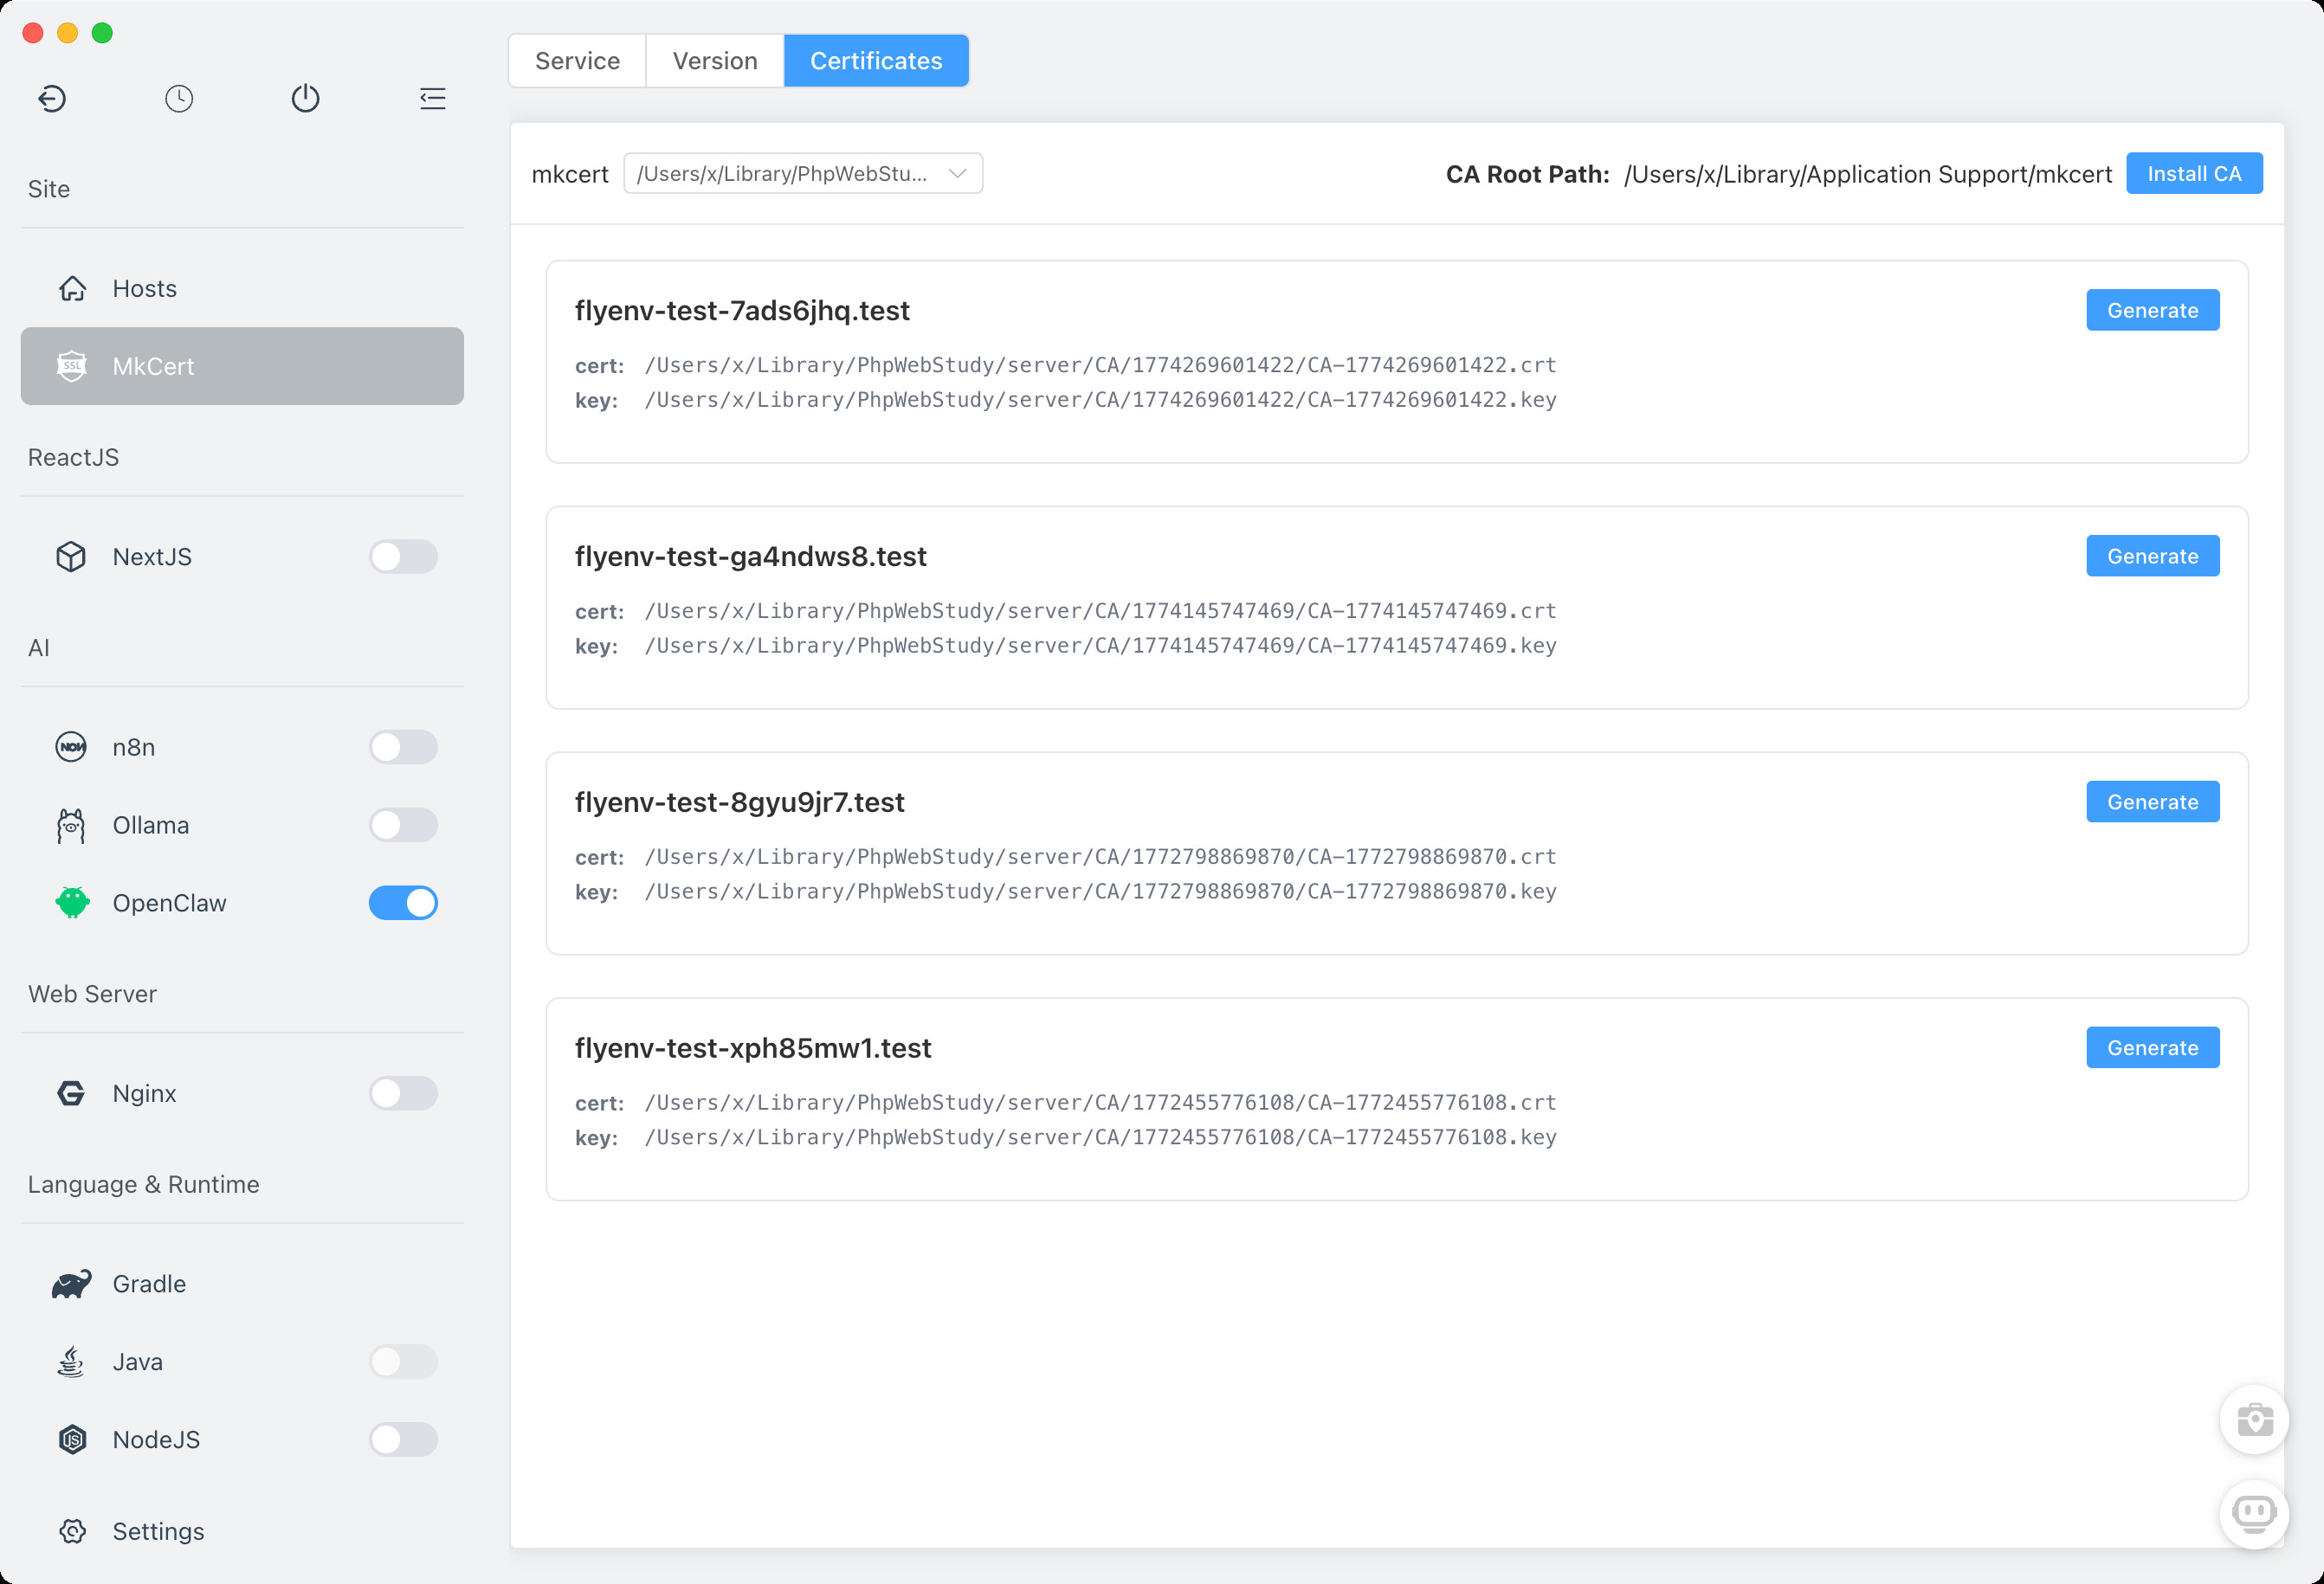
Task: Enable the Nginx toggle switch
Action: click(403, 1093)
